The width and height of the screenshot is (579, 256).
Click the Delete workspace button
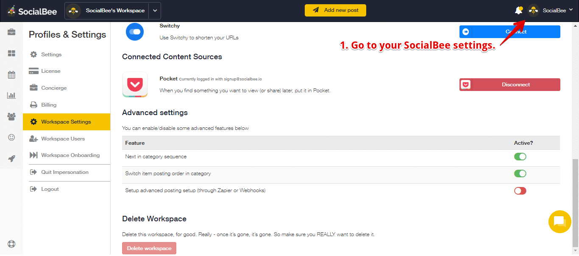(149, 248)
